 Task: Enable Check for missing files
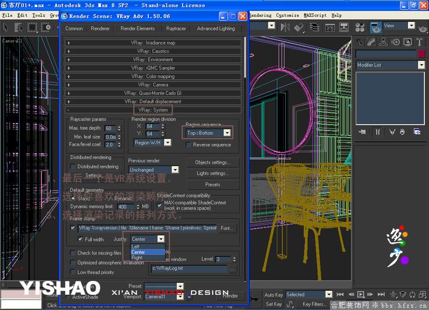73,253
